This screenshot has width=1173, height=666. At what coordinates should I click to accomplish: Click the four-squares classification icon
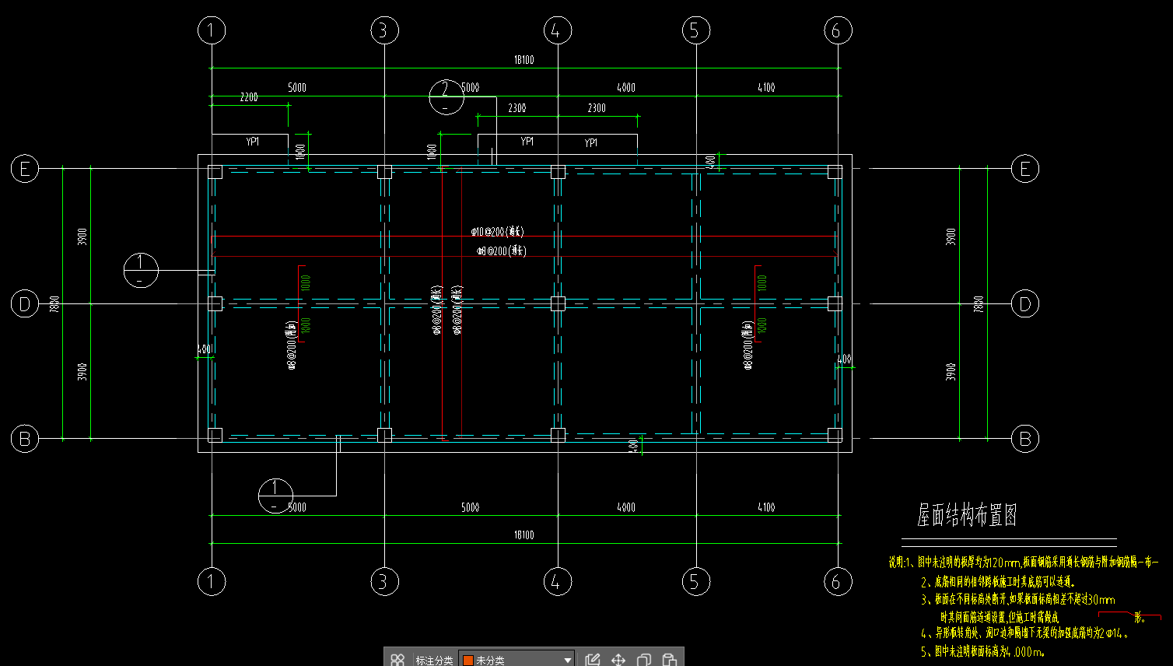[397, 660]
